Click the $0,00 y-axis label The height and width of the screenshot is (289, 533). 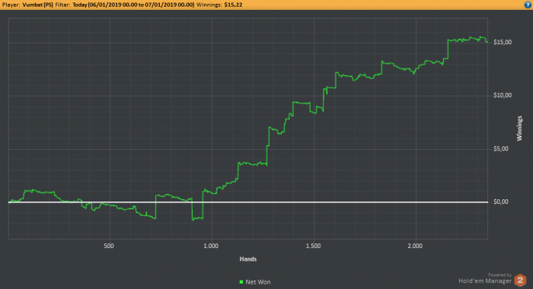click(501, 202)
